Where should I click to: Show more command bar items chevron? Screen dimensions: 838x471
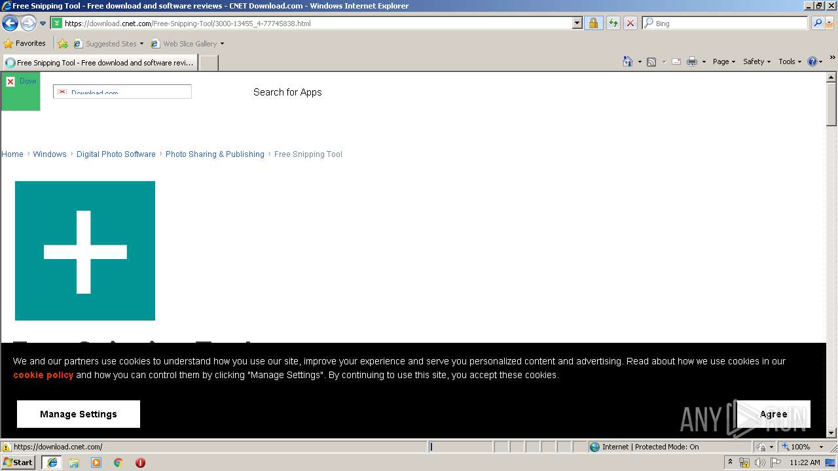832,58
